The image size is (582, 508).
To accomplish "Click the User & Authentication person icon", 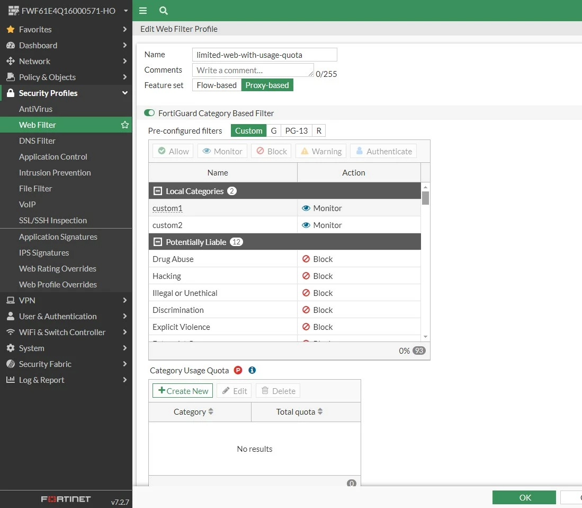I will tap(11, 316).
